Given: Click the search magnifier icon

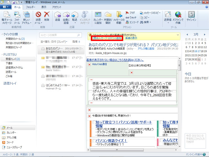Looking at the screenshot, I should (x=79, y=35).
